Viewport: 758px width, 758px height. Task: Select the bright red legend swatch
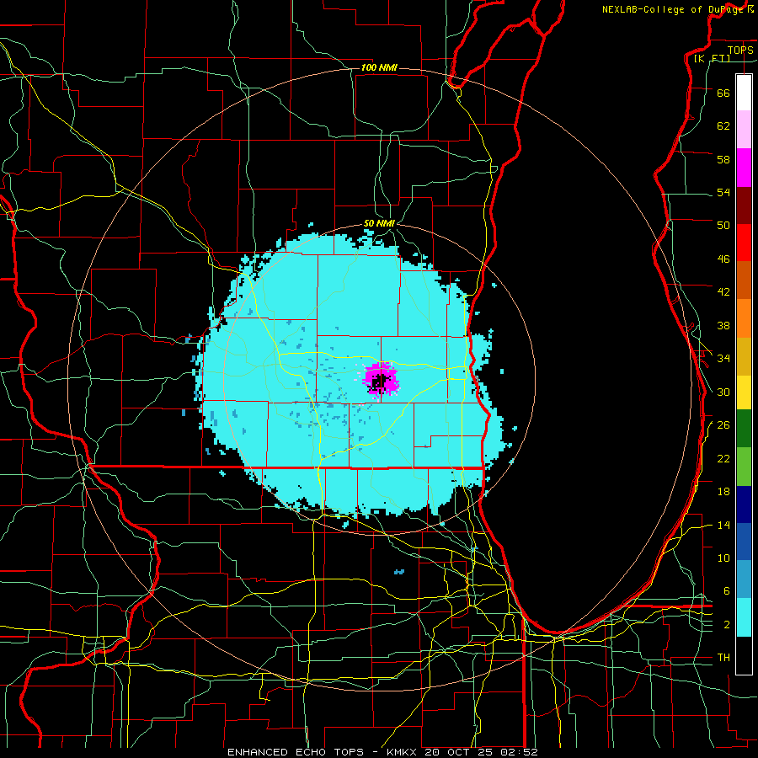coord(744,243)
